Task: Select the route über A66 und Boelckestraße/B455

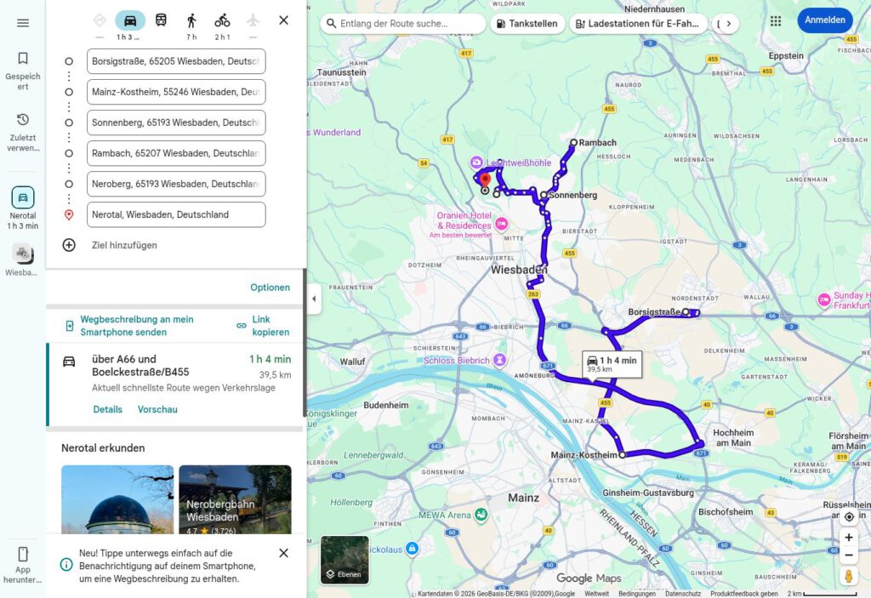Action: pyautogui.click(x=175, y=384)
